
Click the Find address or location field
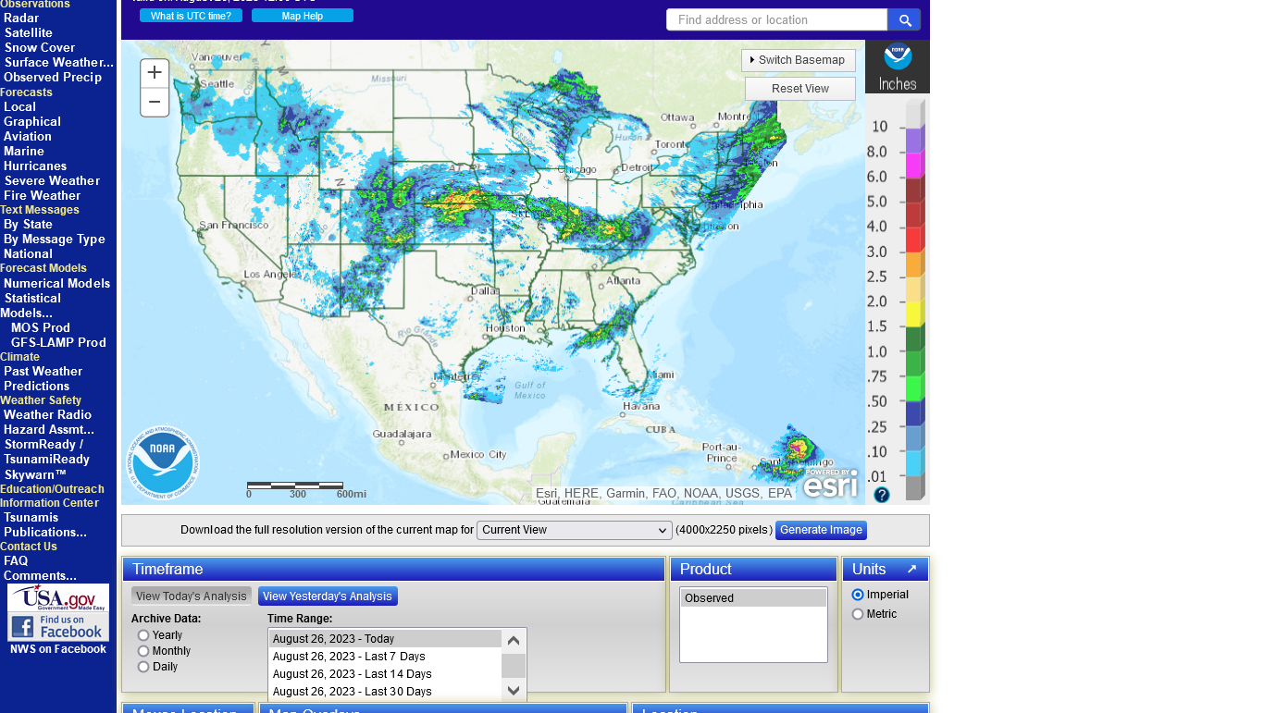tap(776, 20)
